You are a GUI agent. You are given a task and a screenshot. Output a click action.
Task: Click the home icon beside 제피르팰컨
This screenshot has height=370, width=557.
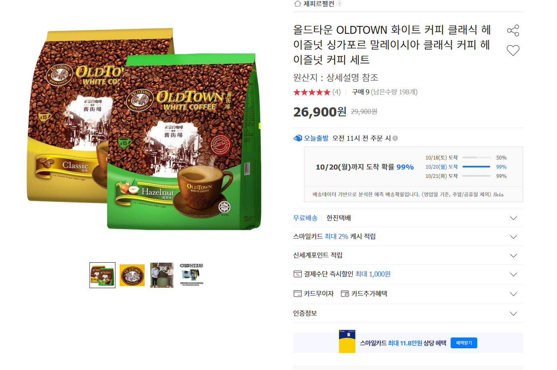pyautogui.click(x=297, y=4)
